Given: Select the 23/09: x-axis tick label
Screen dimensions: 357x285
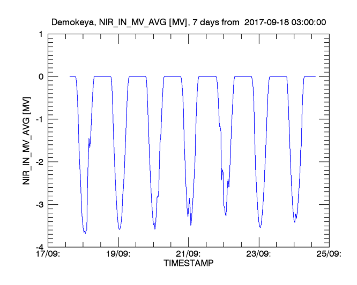Looking at the screenshot, I should (259, 254).
